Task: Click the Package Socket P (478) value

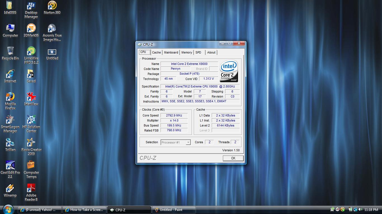Action: pos(189,74)
